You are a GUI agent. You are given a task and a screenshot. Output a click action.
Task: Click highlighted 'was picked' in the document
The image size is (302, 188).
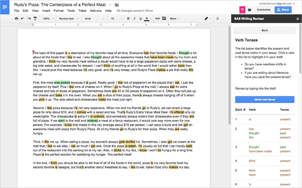pos(62,83)
